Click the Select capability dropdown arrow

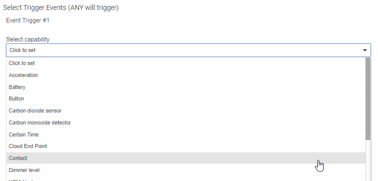coord(365,50)
